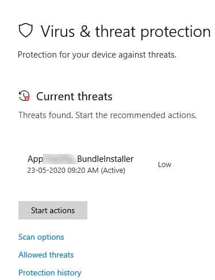Click the shield icon beside the page title

[25, 31]
